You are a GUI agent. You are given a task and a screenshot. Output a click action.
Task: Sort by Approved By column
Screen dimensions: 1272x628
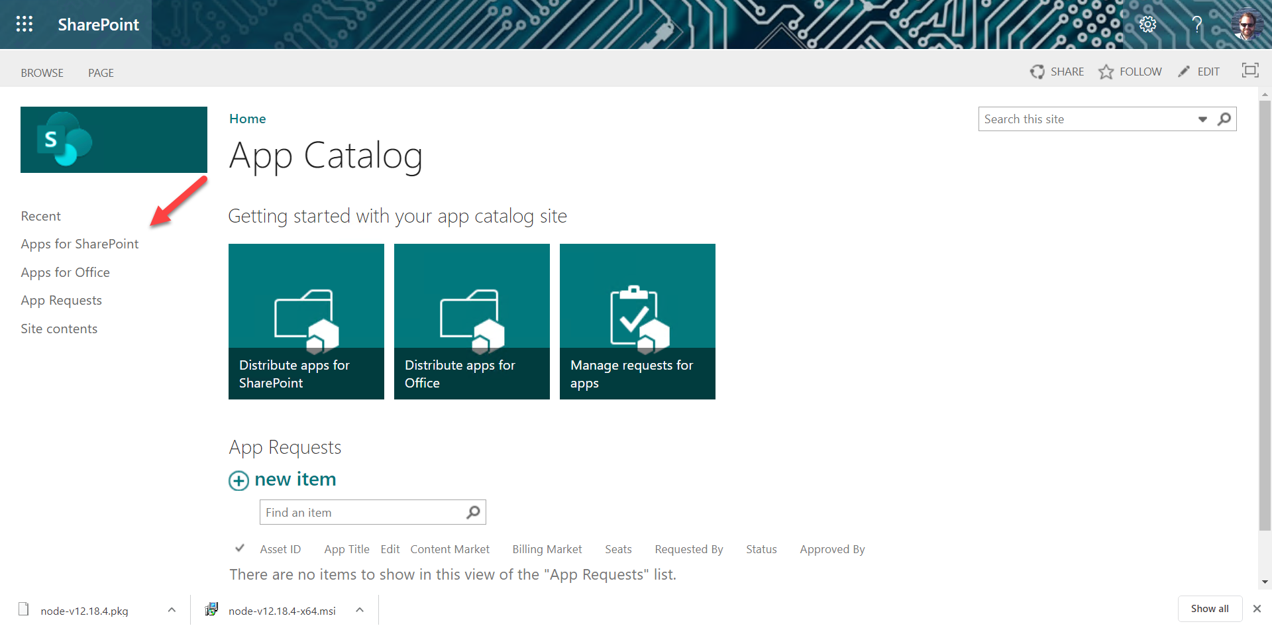832,549
